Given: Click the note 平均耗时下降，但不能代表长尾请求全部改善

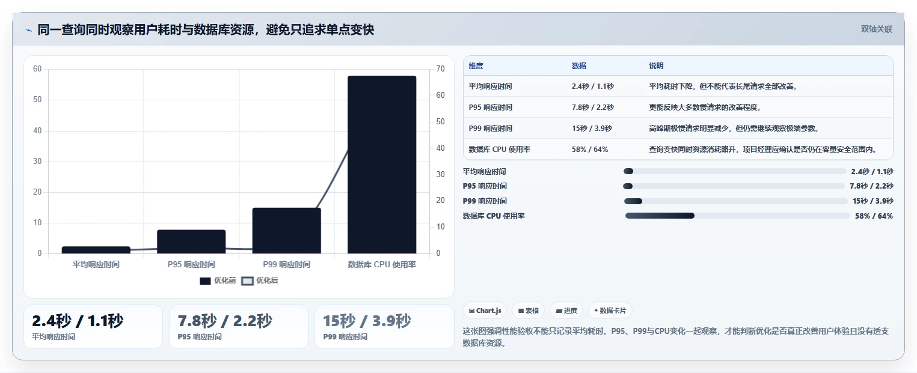Looking at the screenshot, I should coord(724,86).
